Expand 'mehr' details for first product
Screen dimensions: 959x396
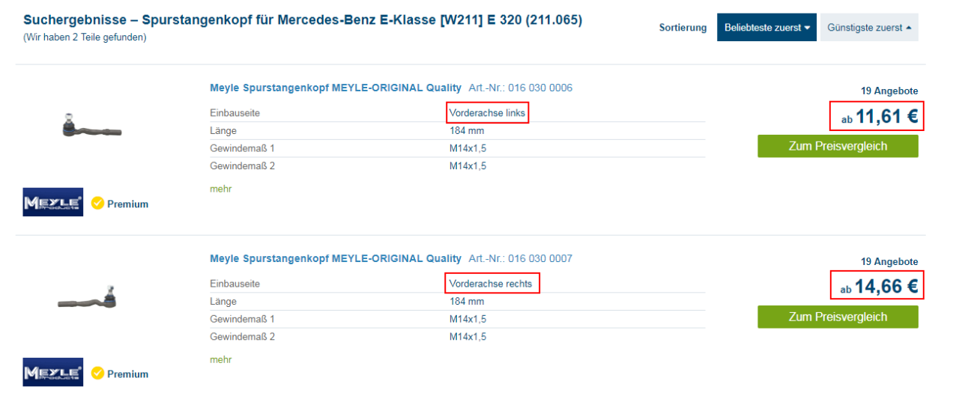221,189
